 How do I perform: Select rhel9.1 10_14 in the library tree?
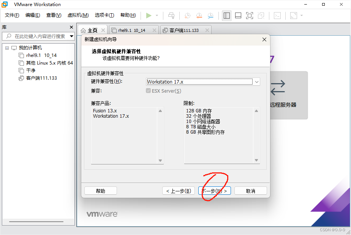pyautogui.click(x=41, y=55)
